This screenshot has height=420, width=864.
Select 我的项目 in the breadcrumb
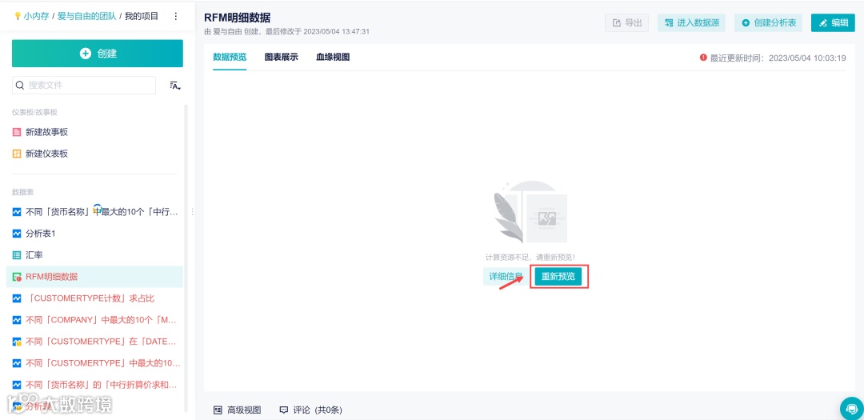(141, 17)
